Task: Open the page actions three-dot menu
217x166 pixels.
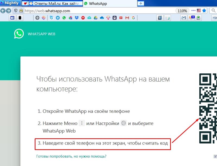Action: click(193, 11)
